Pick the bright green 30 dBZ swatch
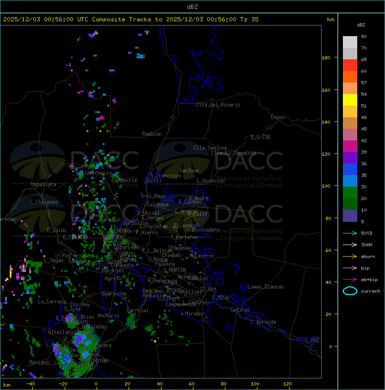 coord(350,193)
